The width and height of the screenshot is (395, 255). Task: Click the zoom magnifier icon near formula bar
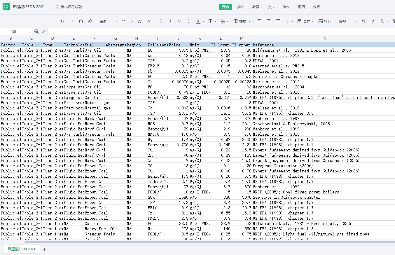click(36, 32)
